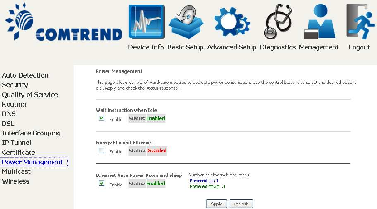Click the Basic Setup box icon
This screenshot has width=377, height=209.
(x=186, y=22)
